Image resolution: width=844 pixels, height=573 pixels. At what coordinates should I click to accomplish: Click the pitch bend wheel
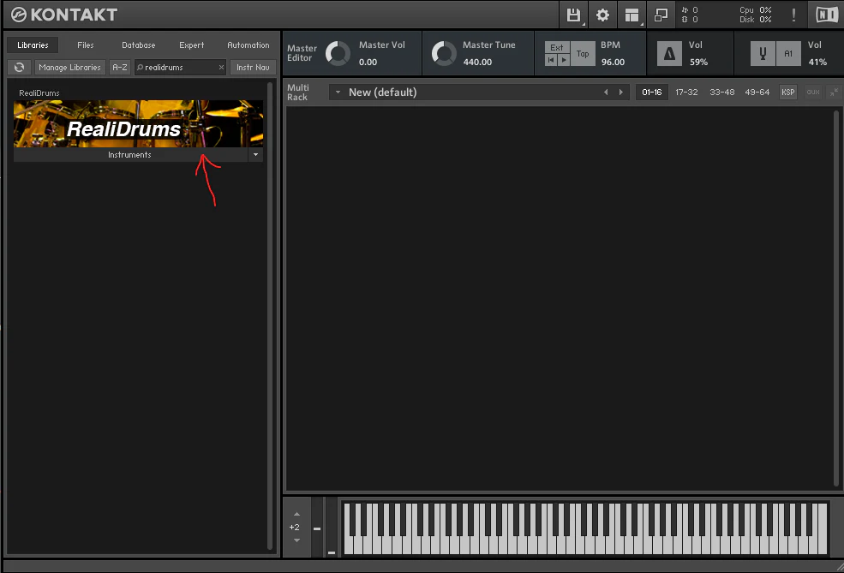pos(317,528)
